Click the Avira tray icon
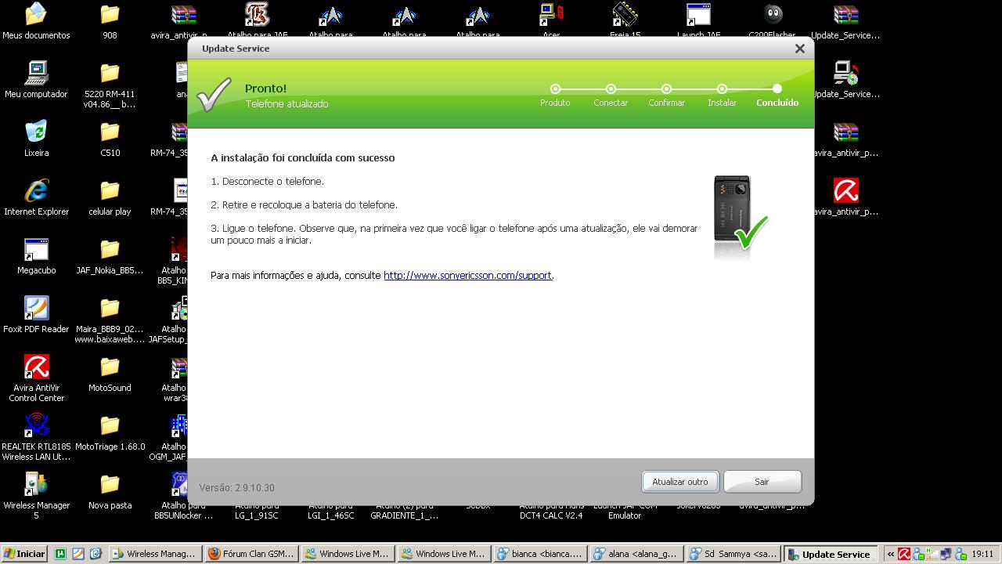Viewport: 1002px width, 564px height. (904, 554)
